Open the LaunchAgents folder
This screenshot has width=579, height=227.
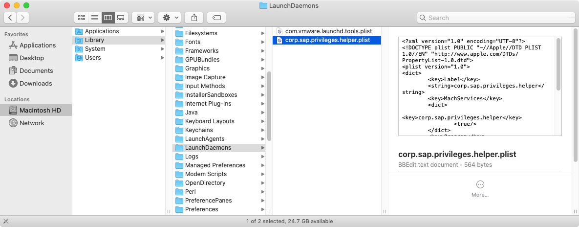[219, 139]
